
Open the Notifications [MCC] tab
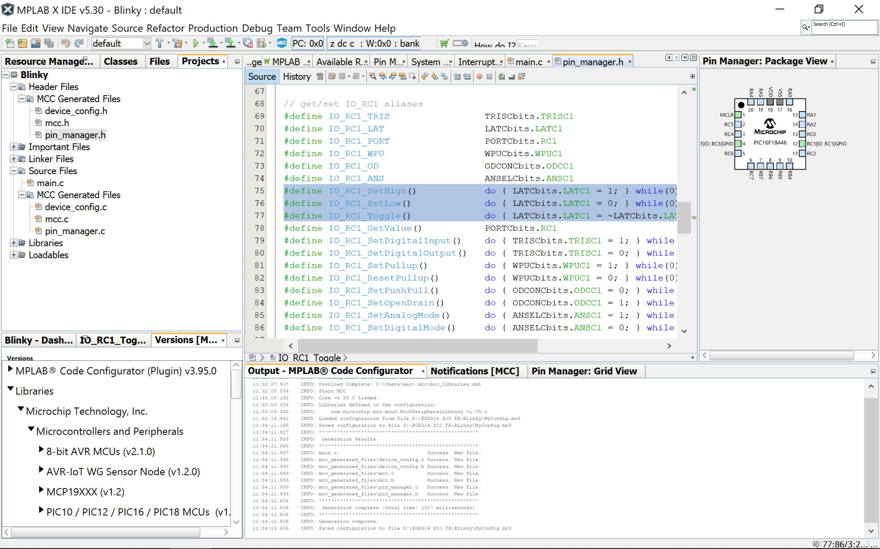tap(475, 371)
